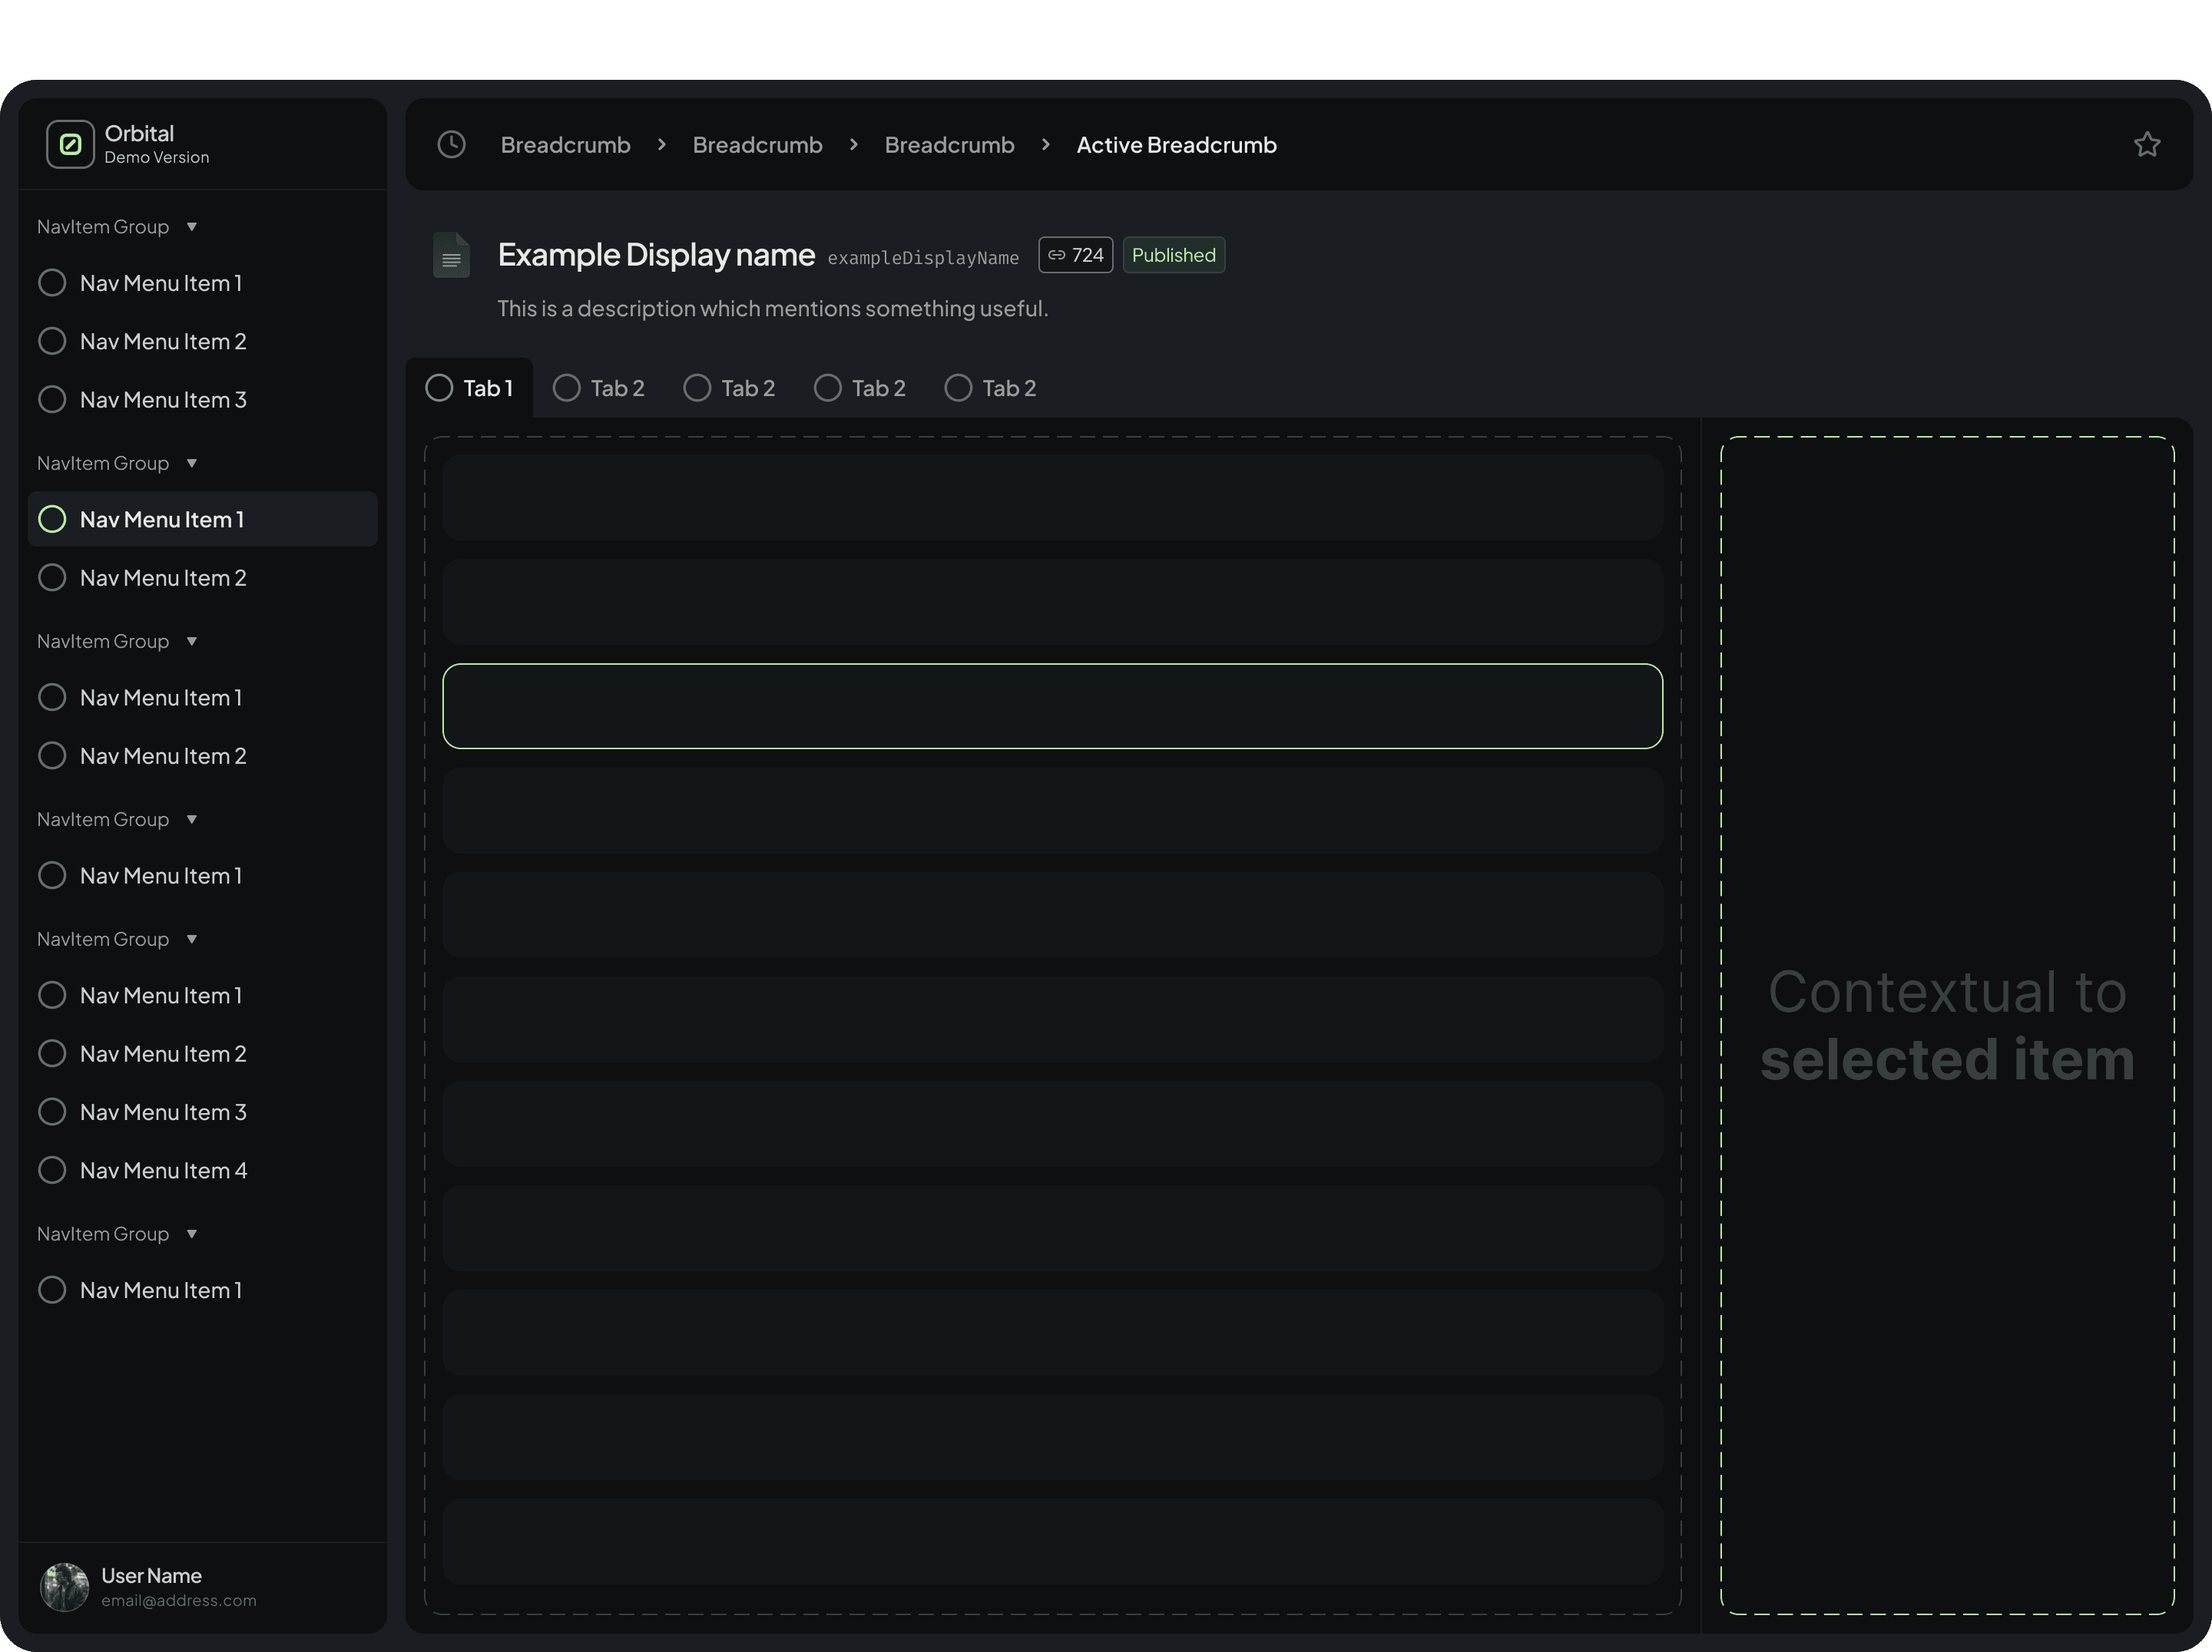Collapse the first NavItem Group arrow
Viewport: 2212px width, 1652px height.
tap(192, 227)
